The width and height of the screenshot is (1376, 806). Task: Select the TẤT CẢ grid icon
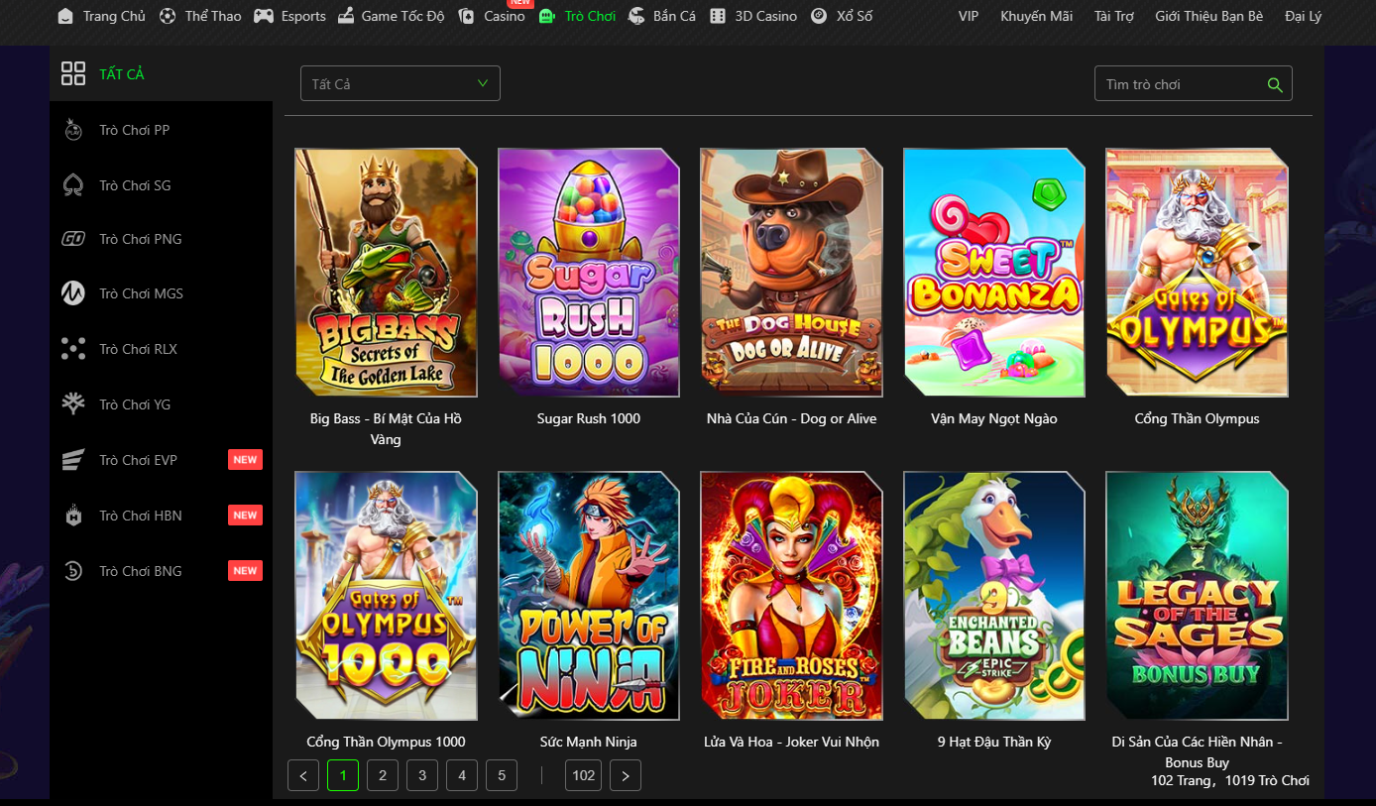point(73,72)
